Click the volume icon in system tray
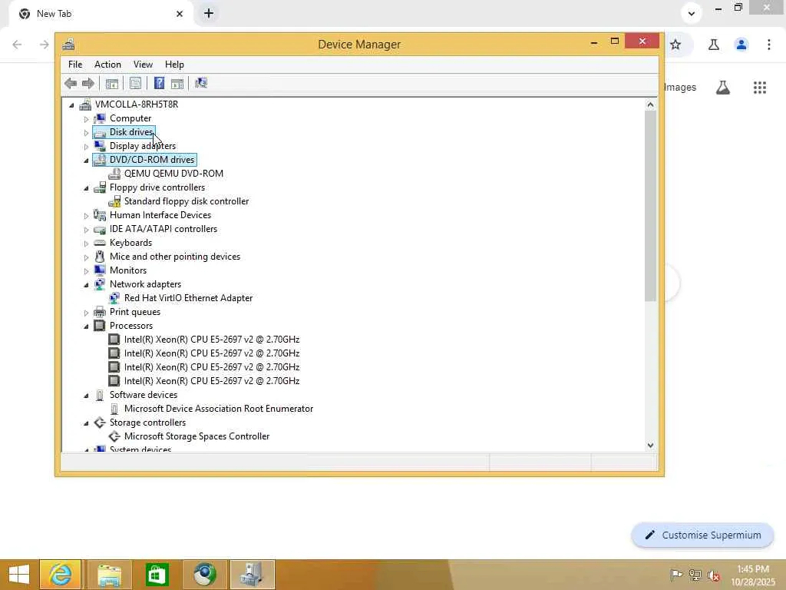The image size is (786, 590). (x=713, y=575)
